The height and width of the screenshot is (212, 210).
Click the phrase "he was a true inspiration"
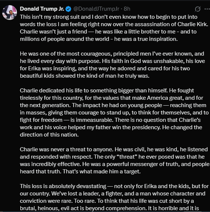pyautogui.click(x=146, y=39)
